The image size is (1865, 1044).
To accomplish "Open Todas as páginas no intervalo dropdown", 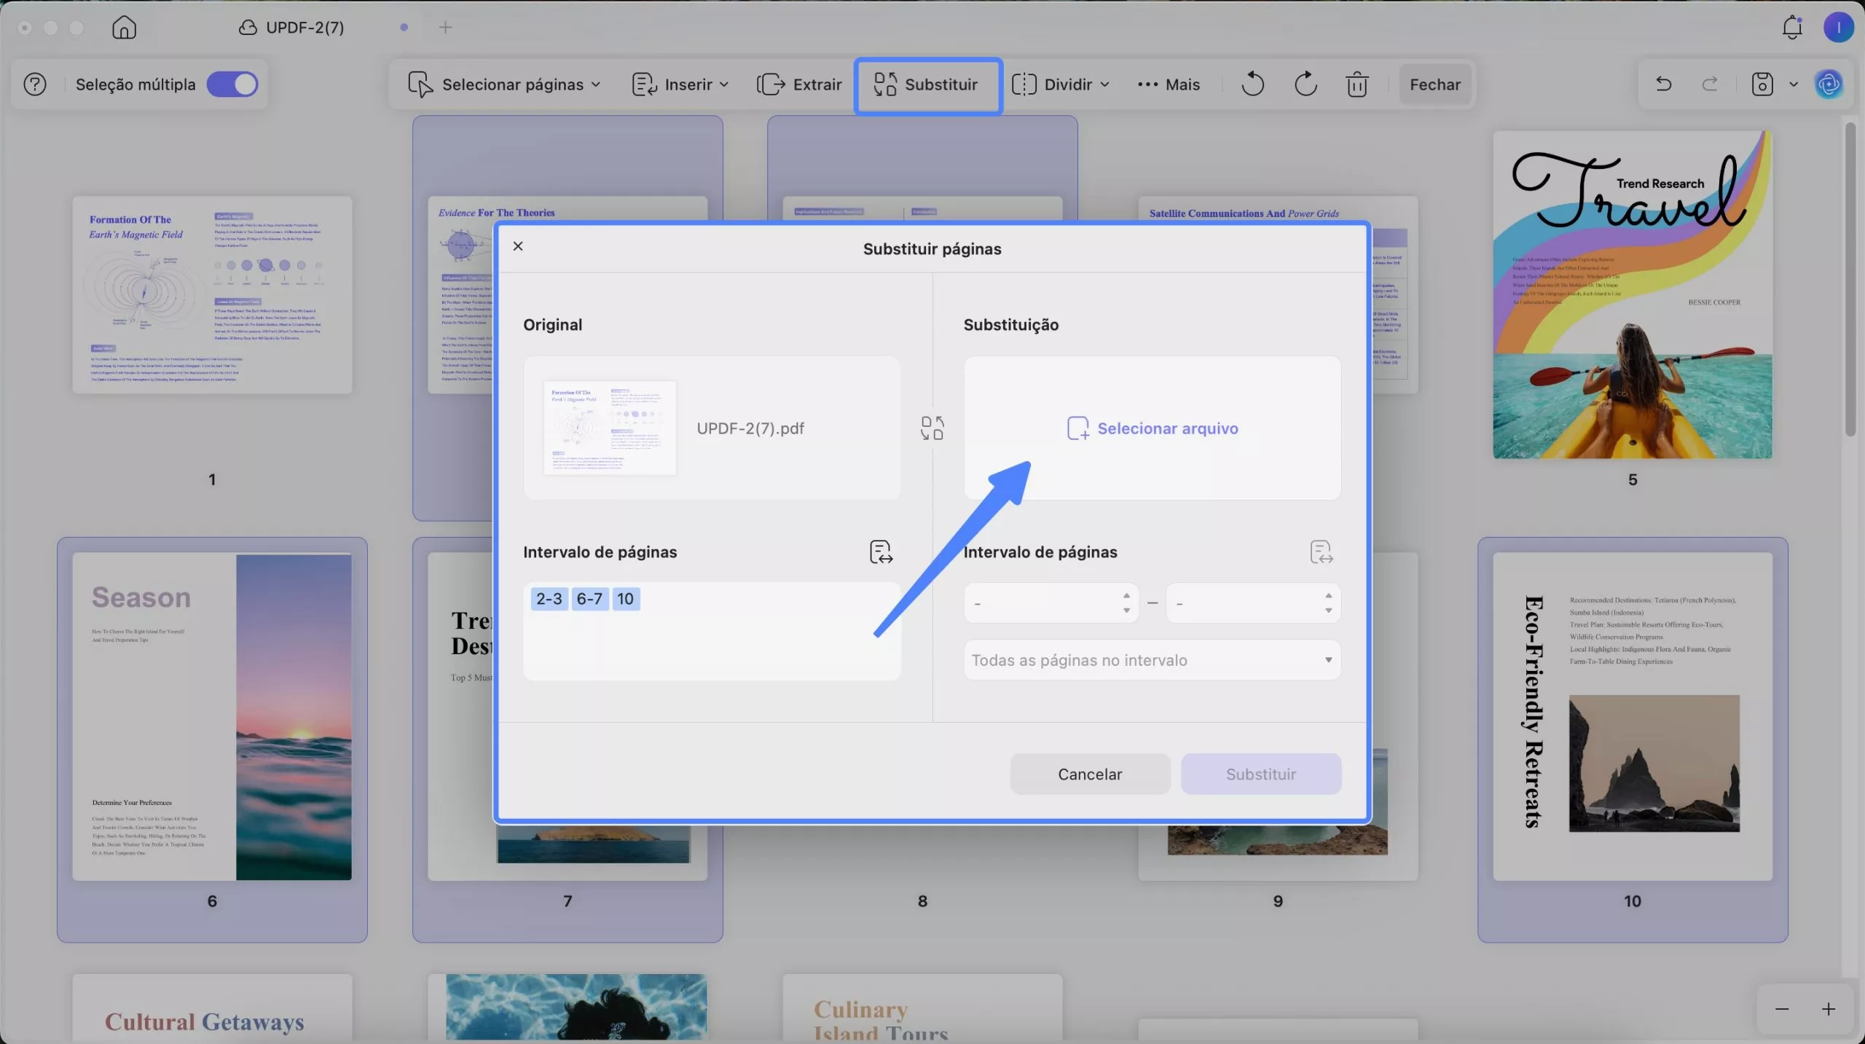I will pos(1153,660).
